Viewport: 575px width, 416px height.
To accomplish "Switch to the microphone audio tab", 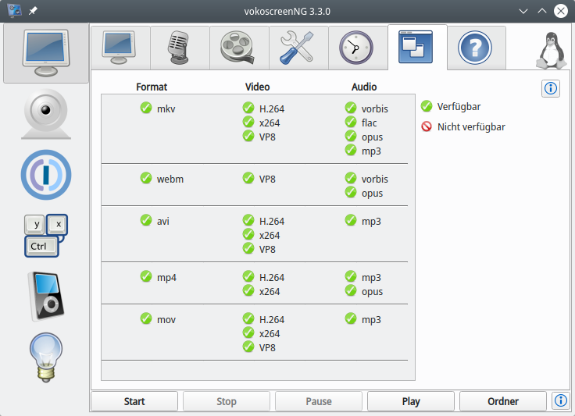I will pyautogui.click(x=179, y=48).
